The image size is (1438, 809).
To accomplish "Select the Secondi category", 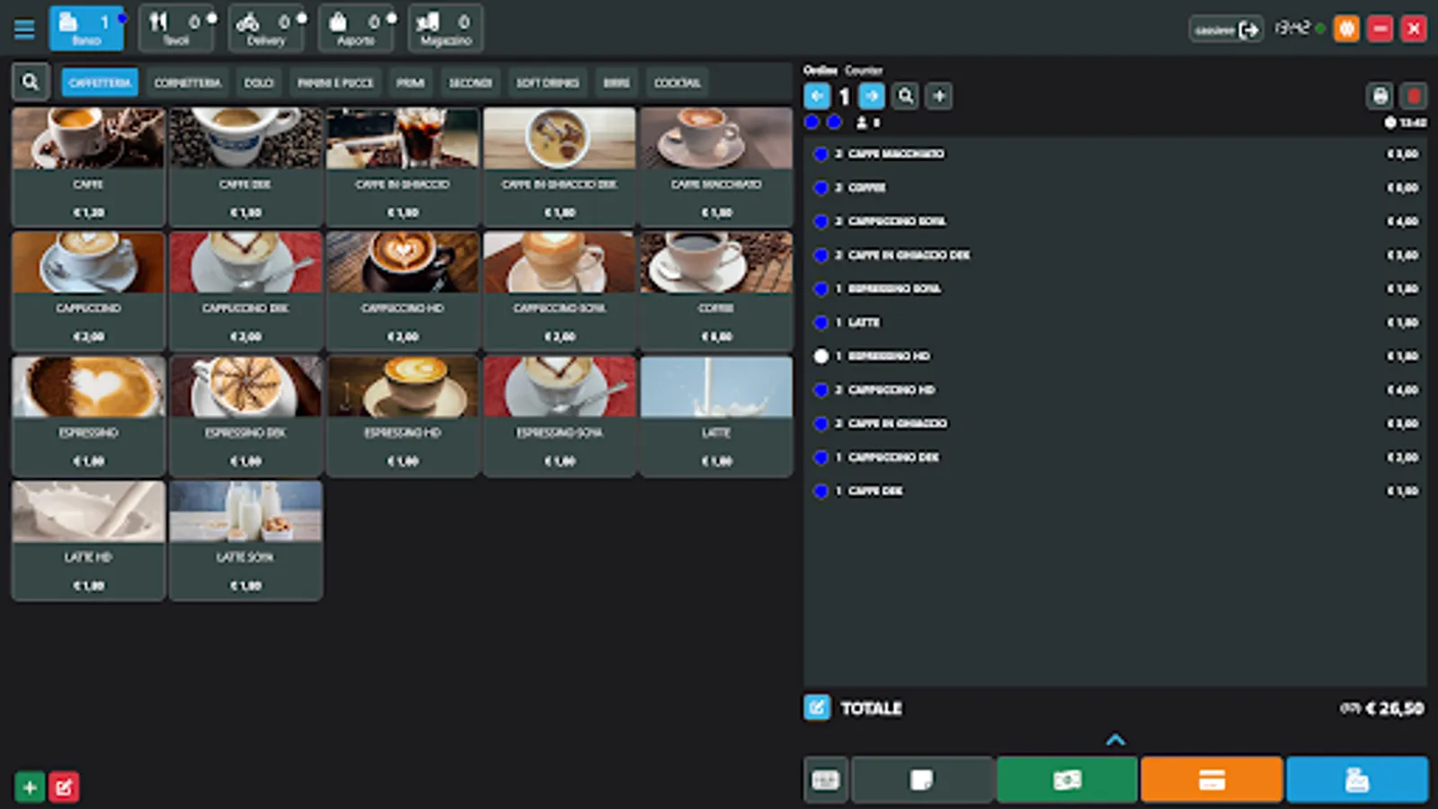I will click(470, 83).
